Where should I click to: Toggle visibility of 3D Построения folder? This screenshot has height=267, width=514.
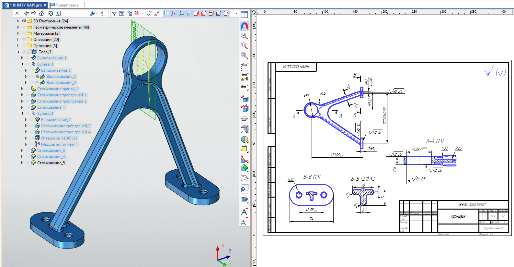pyautogui.click(x=24, y=21)
